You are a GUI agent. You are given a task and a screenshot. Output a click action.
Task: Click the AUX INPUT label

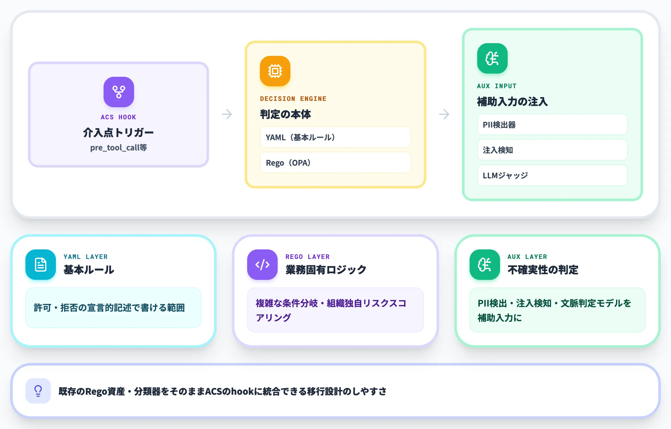[497, 86]
